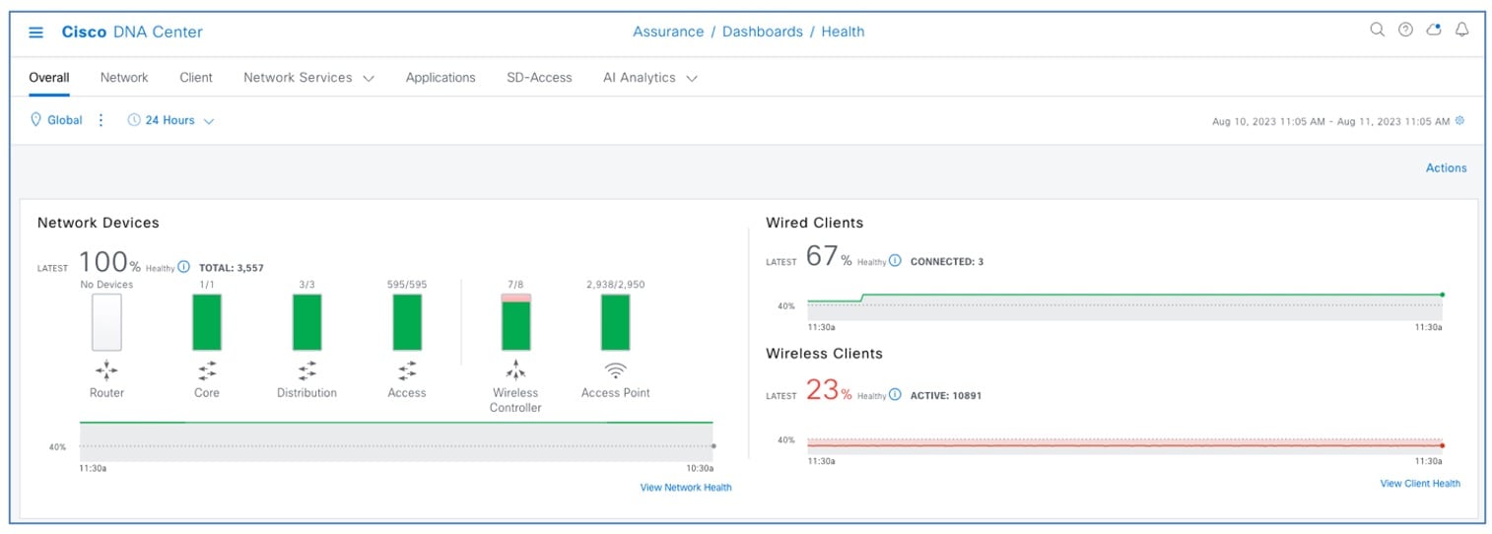Click the Wireless Clients trend endpoint dot
1492x534 pixels.
pyautogui.click(x=1442, y=445)
